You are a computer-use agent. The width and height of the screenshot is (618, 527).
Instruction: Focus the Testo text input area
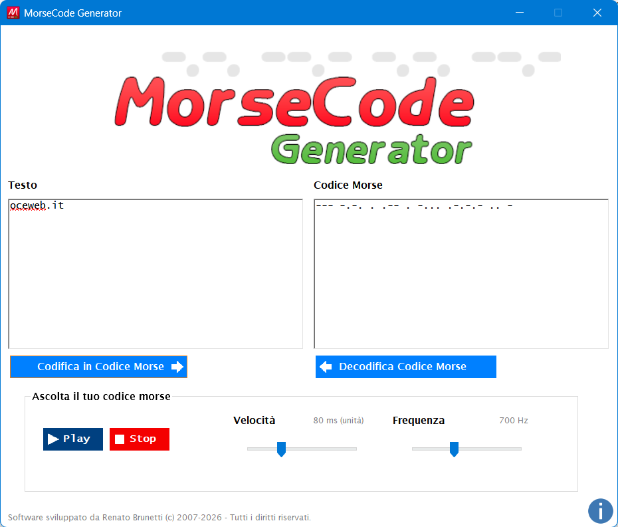tap(155, 279)
